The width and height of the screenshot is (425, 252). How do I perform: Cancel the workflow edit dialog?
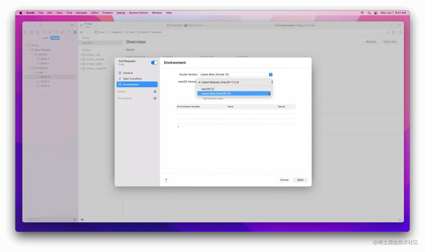click(x=284, y=180)
